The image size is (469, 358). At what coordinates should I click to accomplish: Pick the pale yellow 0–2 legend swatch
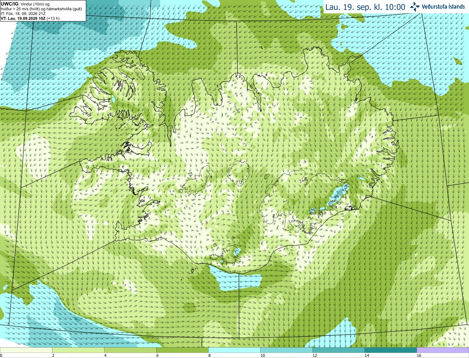tap(26, 350)
